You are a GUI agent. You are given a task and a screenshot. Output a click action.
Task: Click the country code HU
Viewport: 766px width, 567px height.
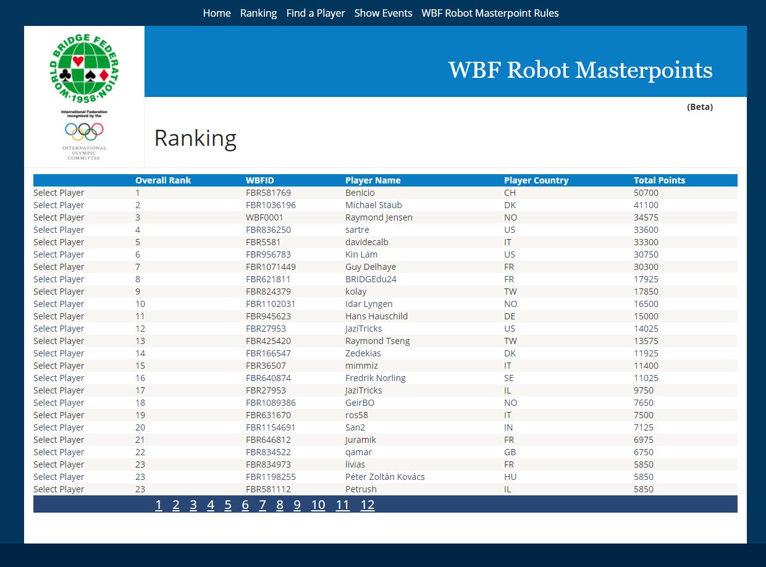(510, 477)
